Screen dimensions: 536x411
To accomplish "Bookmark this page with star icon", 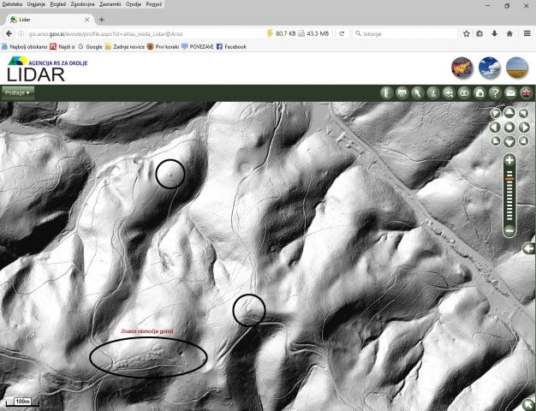I will (467, 33).
